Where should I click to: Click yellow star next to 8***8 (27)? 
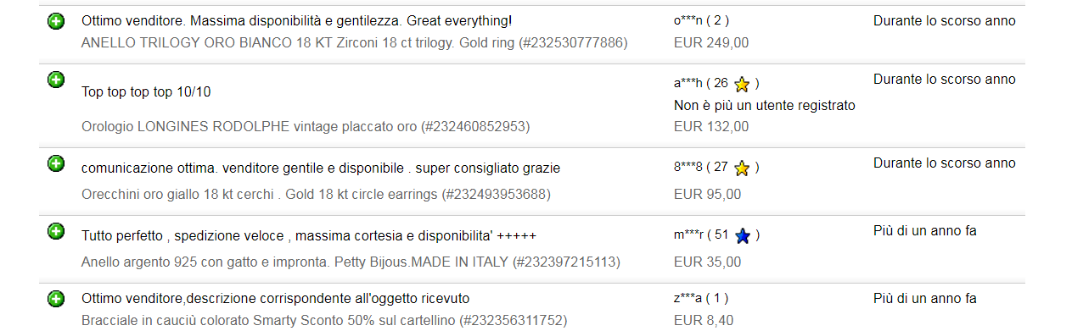(x=742, y=168)
